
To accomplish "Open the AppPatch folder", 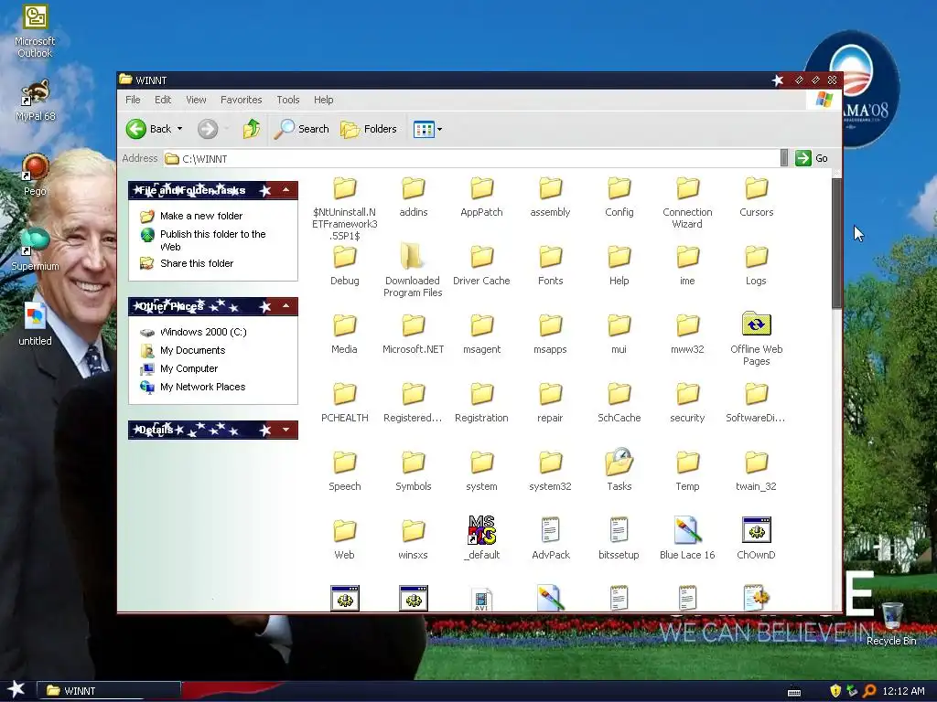I will pyautogui.click(x=481, y=197).
